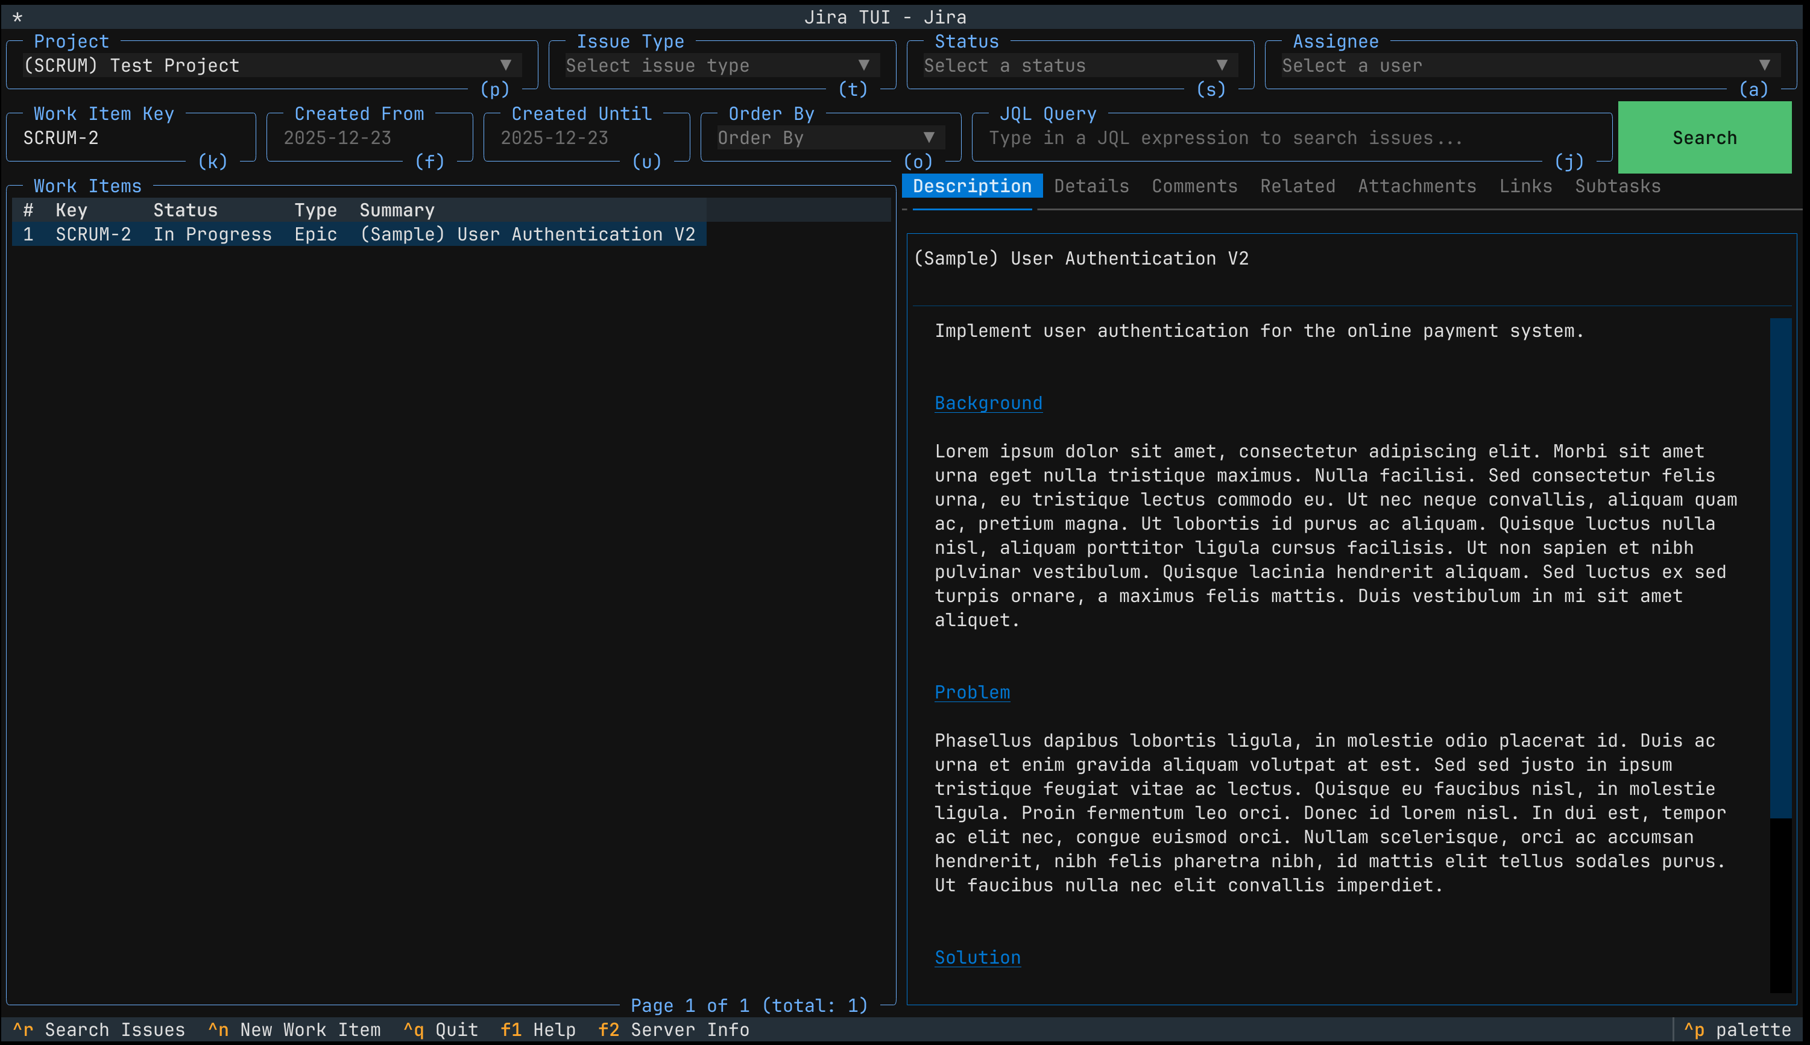This screenshot has height=1045, width=1810.
Task: Click the Page 1 of 1 indicator
Action: (x=749, y=1005)
